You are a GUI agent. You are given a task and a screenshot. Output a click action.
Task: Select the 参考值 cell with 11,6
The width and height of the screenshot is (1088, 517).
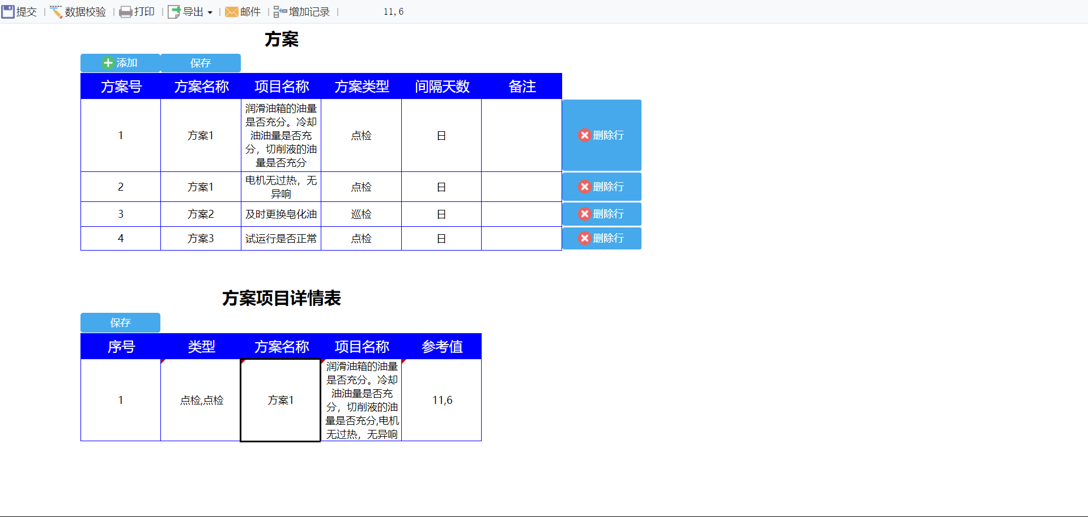pyautogui.click(x=441, y=400)
